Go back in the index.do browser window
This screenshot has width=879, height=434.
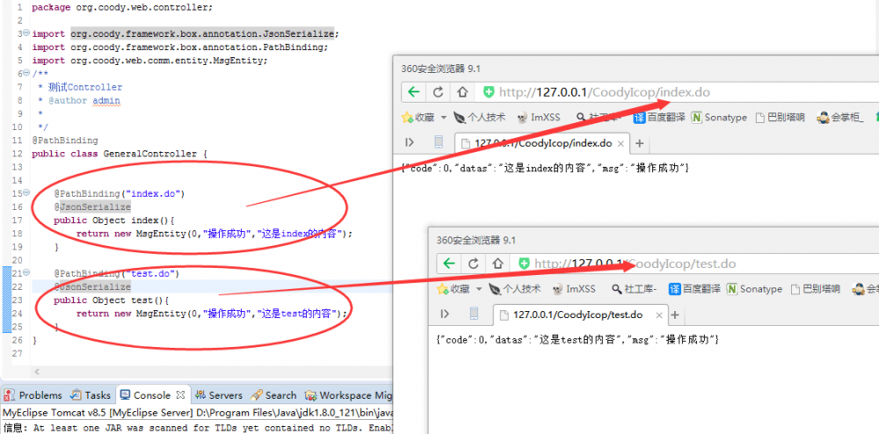[x=414, y=92]
